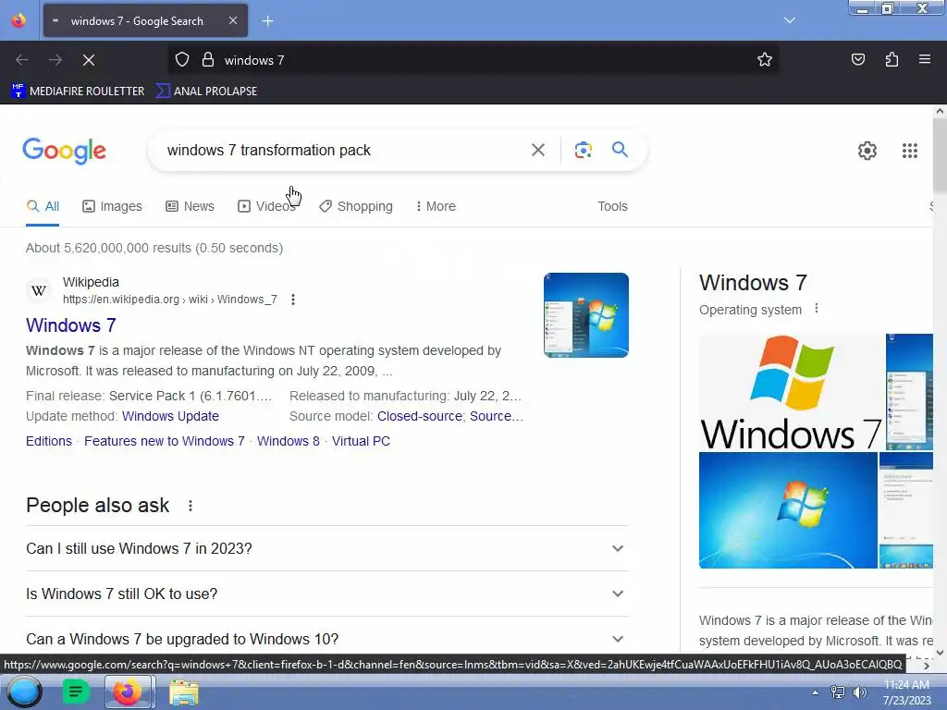The width and height of the screenshot is (947, 710).
Task: Search by image with Google Lens
Action: point(583,150)
